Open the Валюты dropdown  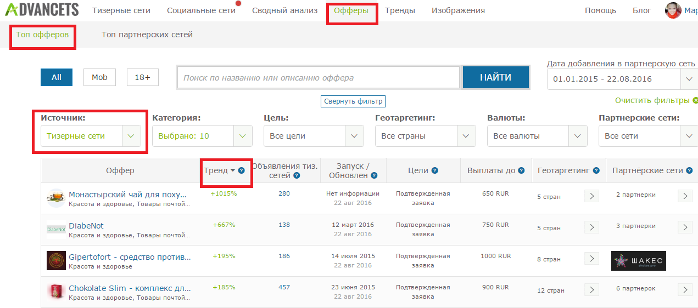click(537, 136)
